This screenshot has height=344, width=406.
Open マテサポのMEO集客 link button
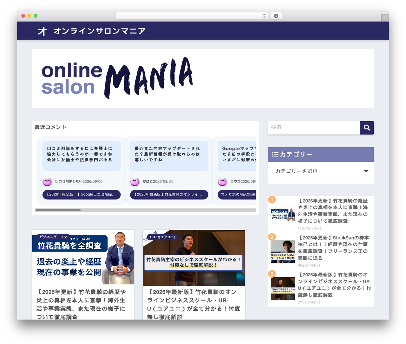pos(237,195)
